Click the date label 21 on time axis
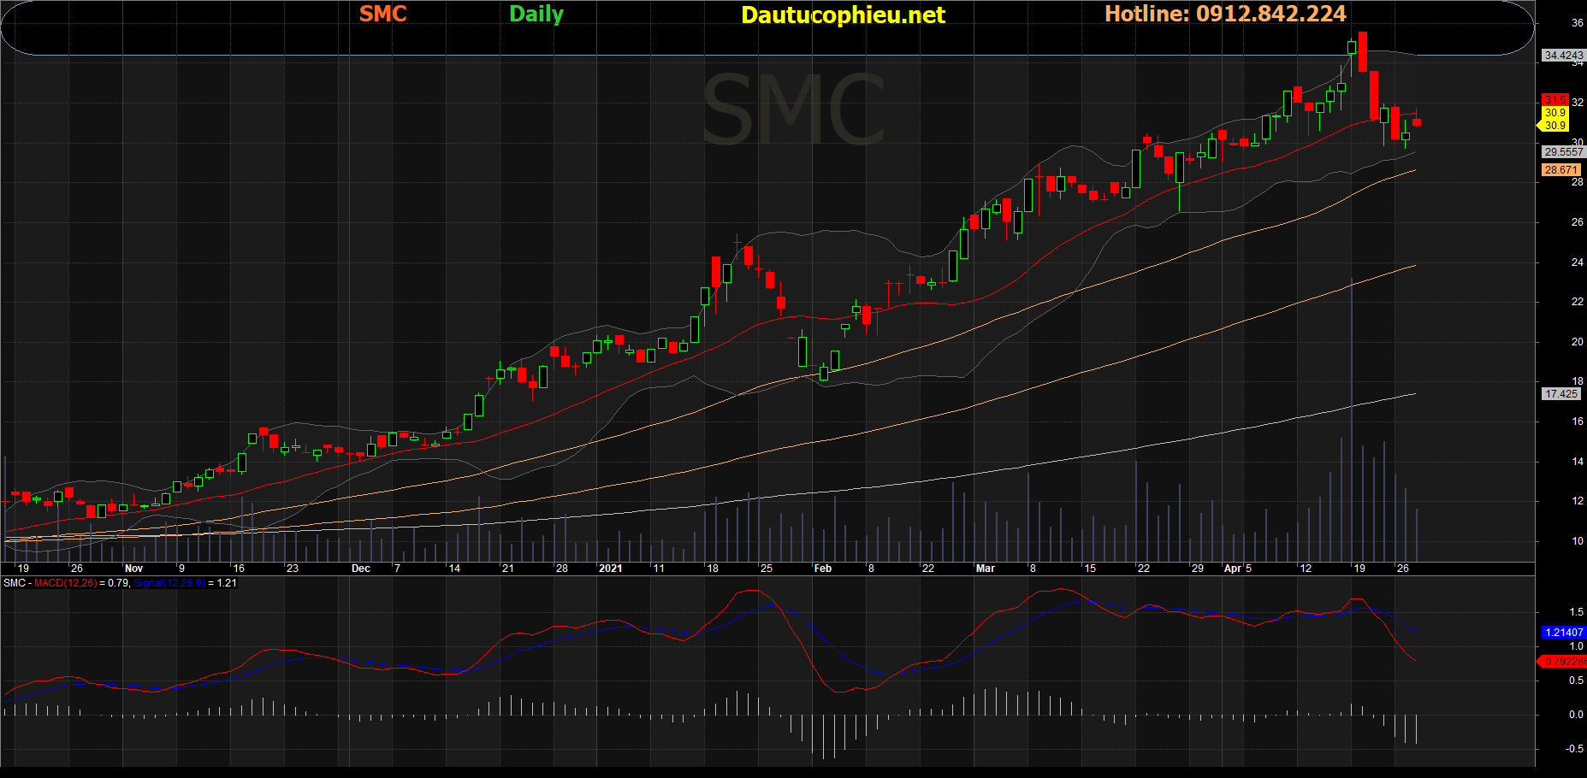The height and width of the screenshot is (778, 1587). [x=508, y=569]
